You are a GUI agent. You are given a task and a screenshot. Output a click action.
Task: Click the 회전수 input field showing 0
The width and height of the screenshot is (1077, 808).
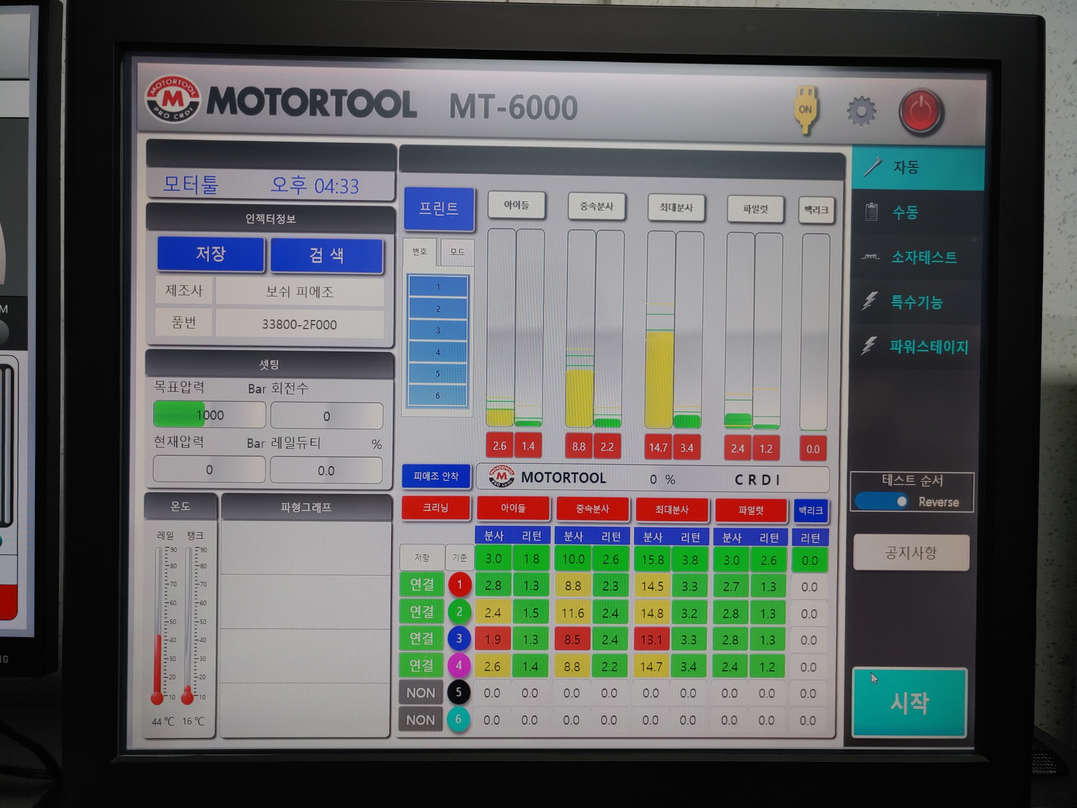point(327,416)
